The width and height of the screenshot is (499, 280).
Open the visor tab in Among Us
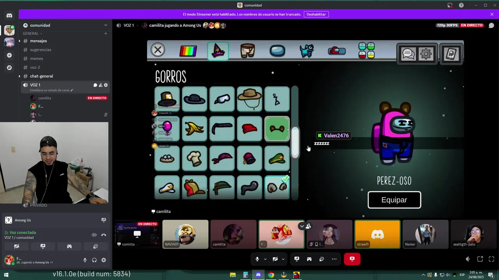[x=277, y=51]
